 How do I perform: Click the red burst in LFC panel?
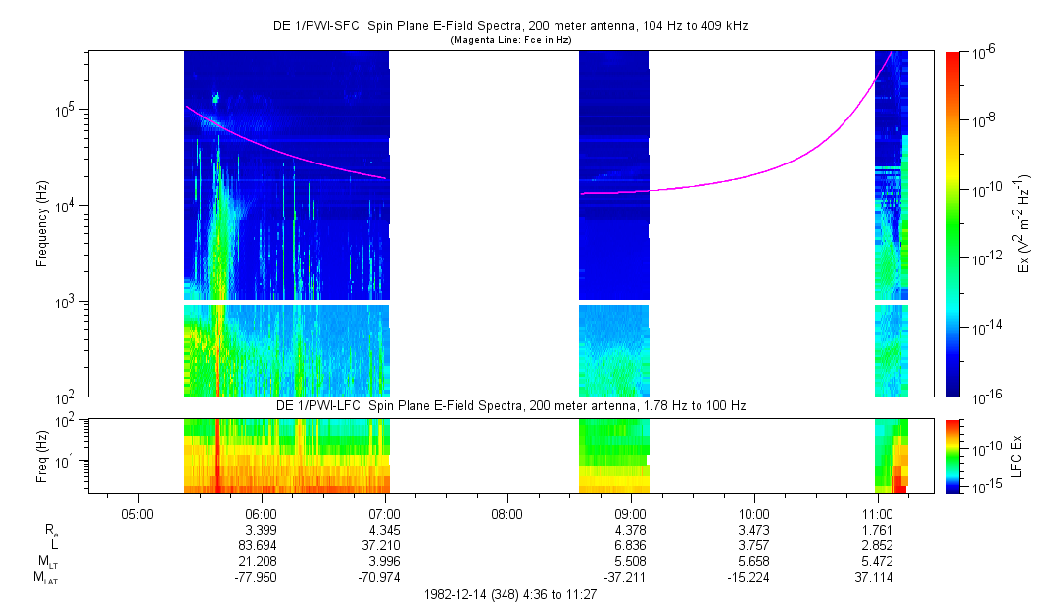(217, 456)
